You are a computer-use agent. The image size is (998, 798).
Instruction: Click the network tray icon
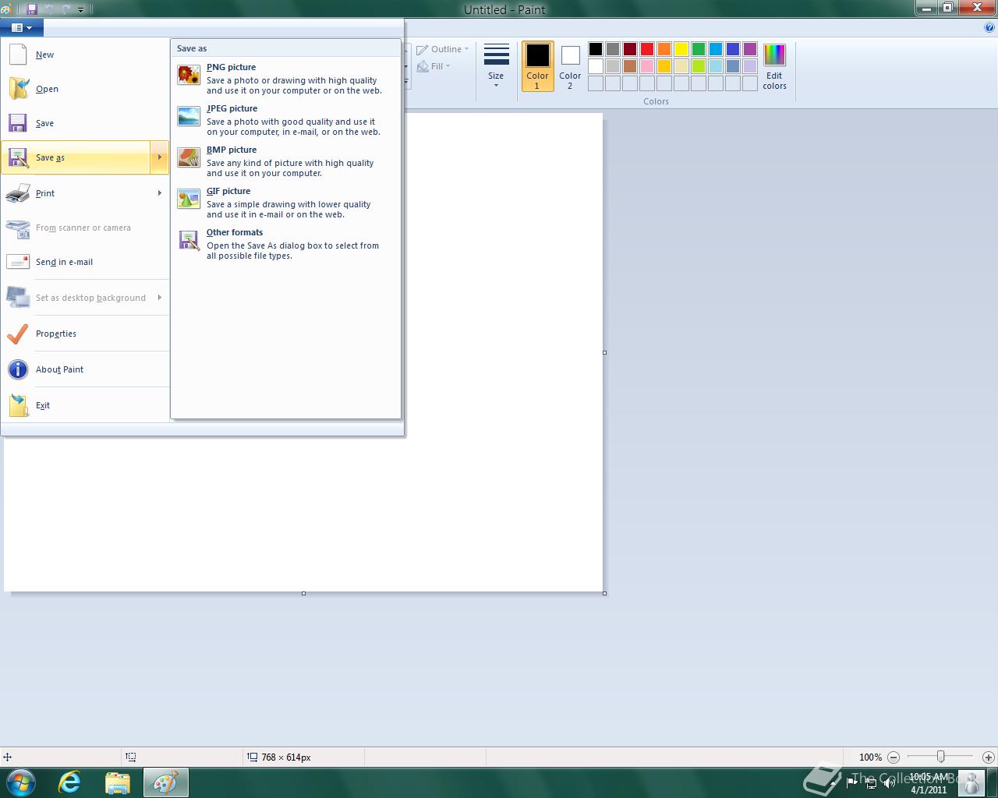pyautogui.click(x=871, y=783)
